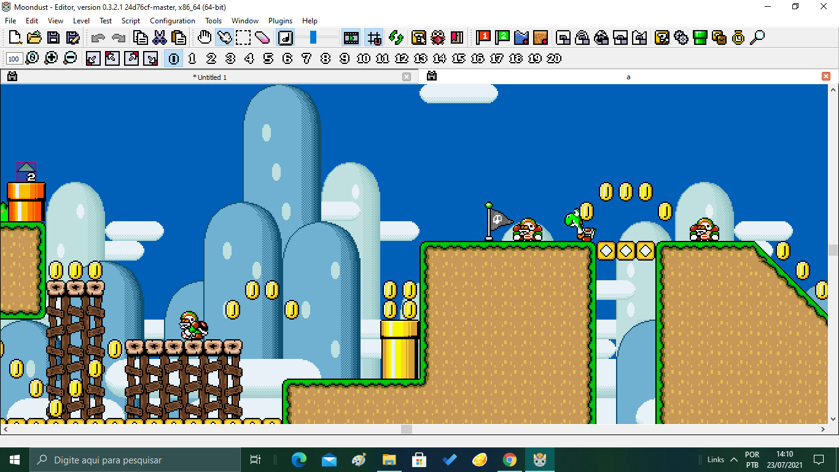Open the File menu
Viewport: 839px width, 472px height.
(x=10, y=20)
